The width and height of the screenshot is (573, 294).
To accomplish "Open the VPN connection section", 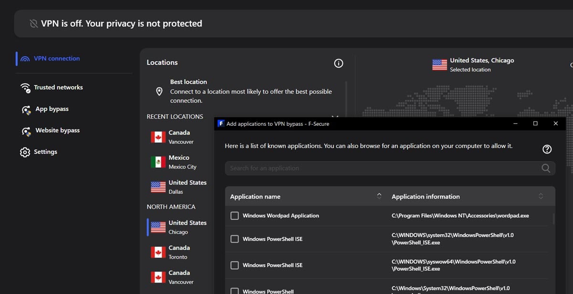I will 57,59.
